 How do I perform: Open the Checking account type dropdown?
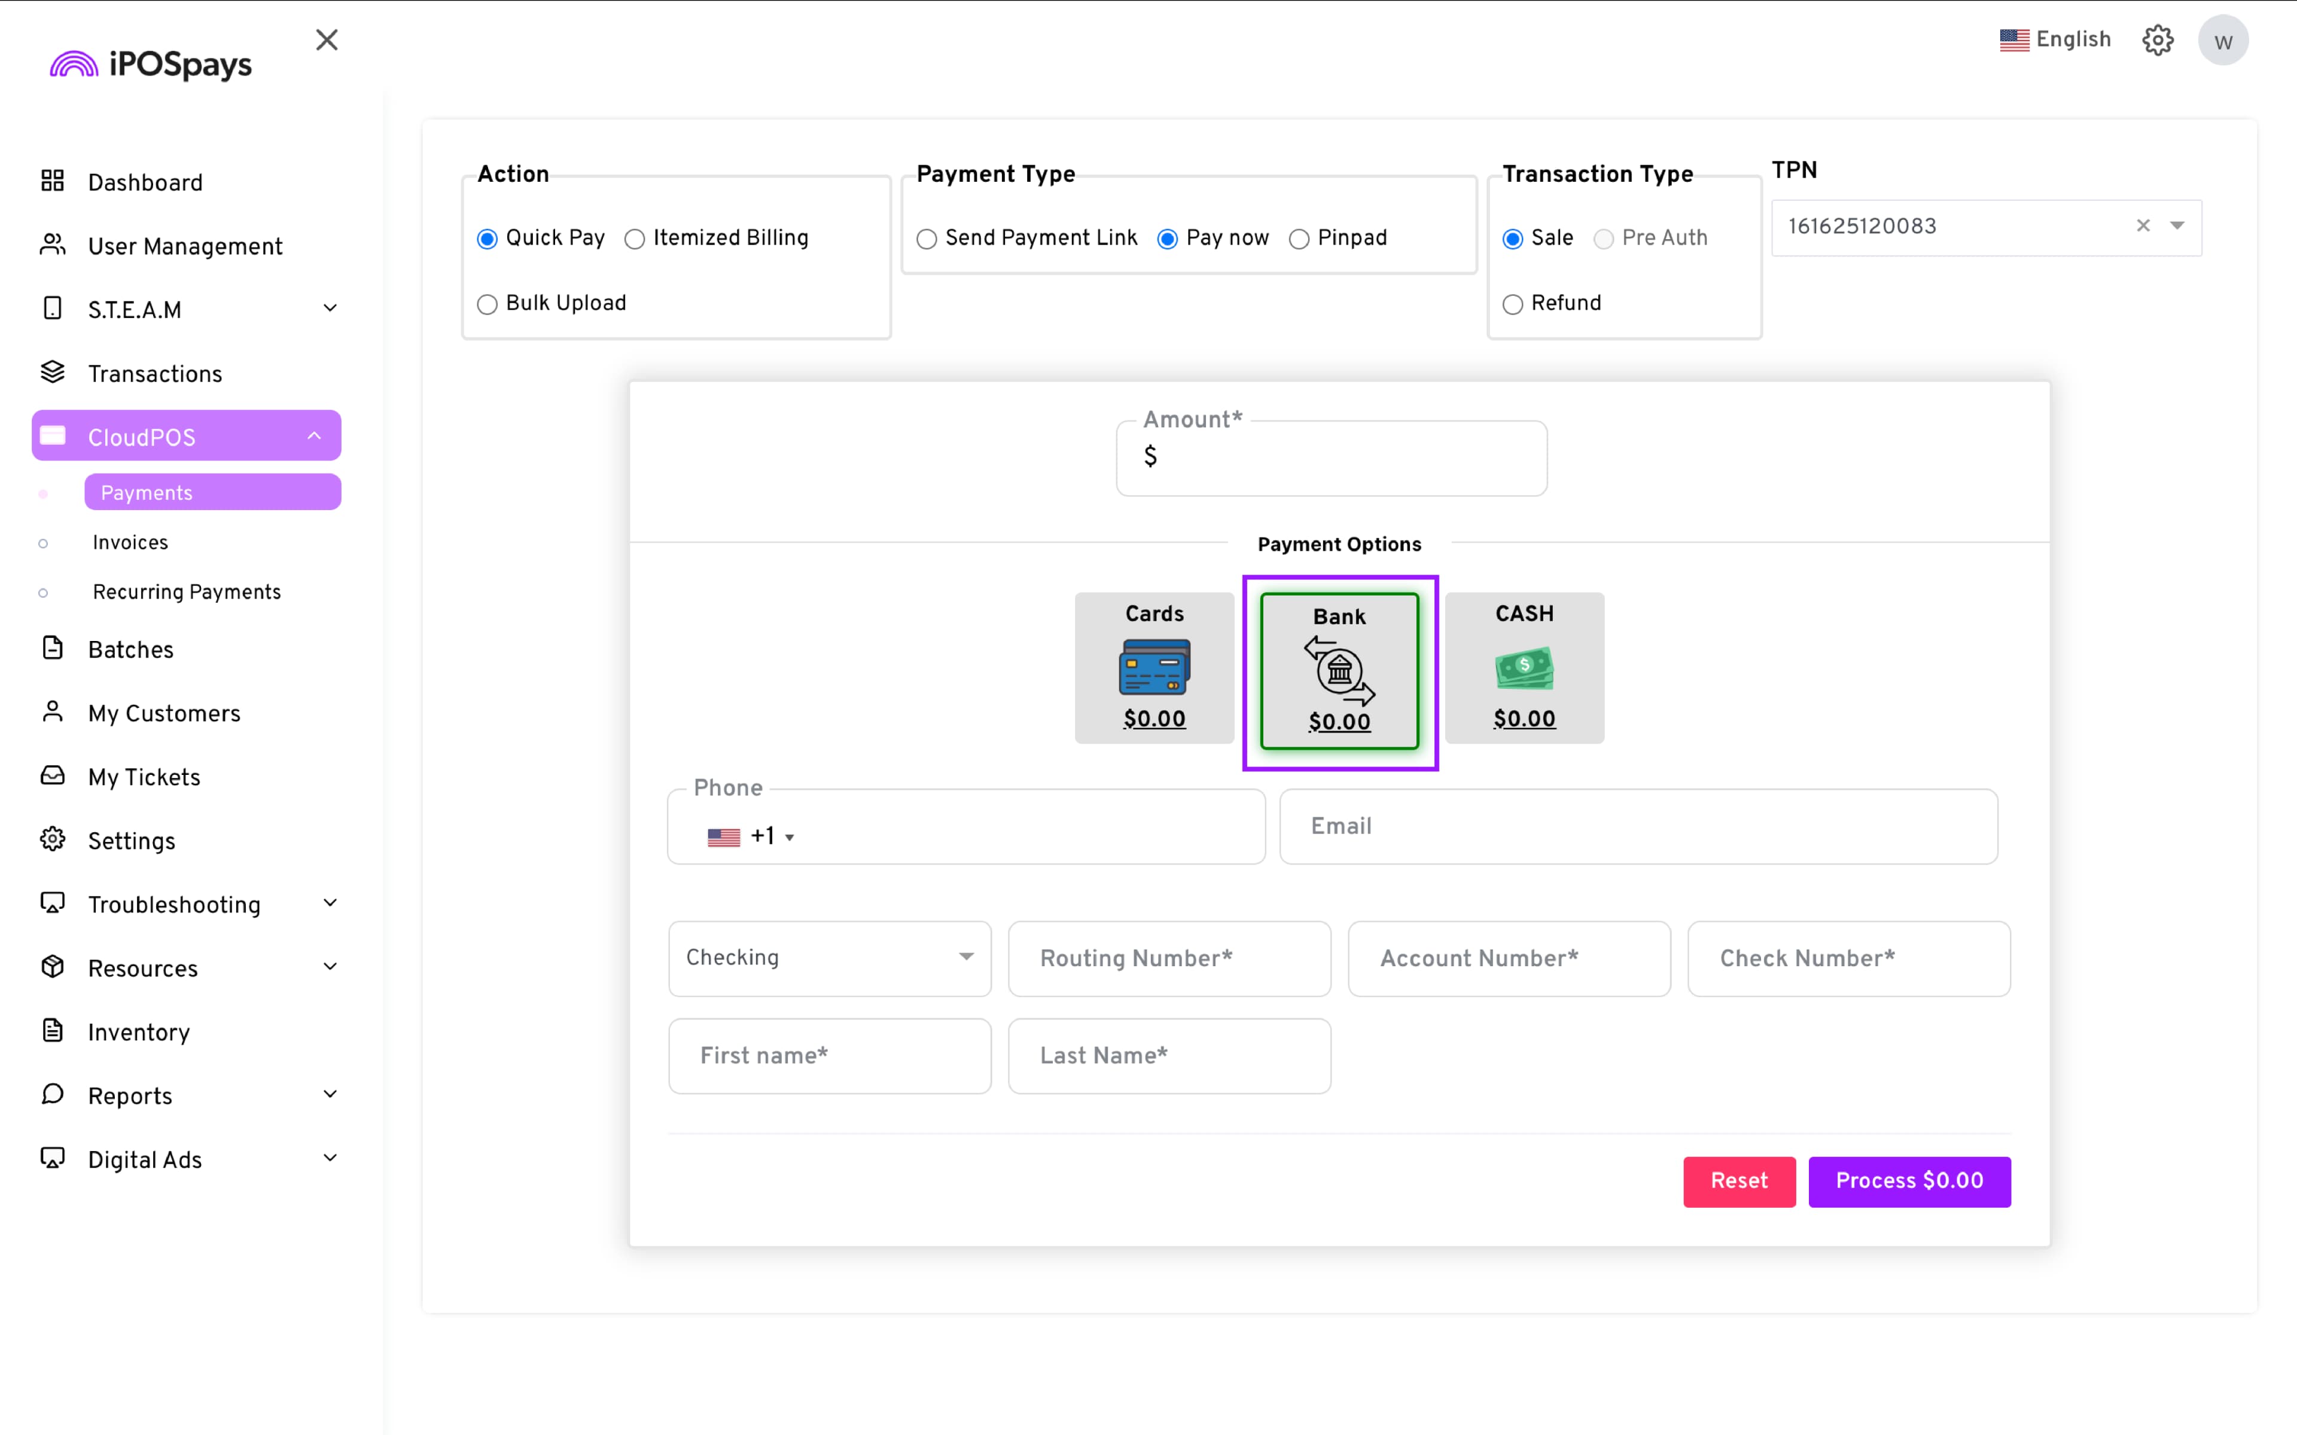click(x=828, y=958)
